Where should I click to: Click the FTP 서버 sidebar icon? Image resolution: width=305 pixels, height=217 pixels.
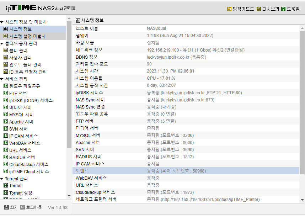coord(6,93)
